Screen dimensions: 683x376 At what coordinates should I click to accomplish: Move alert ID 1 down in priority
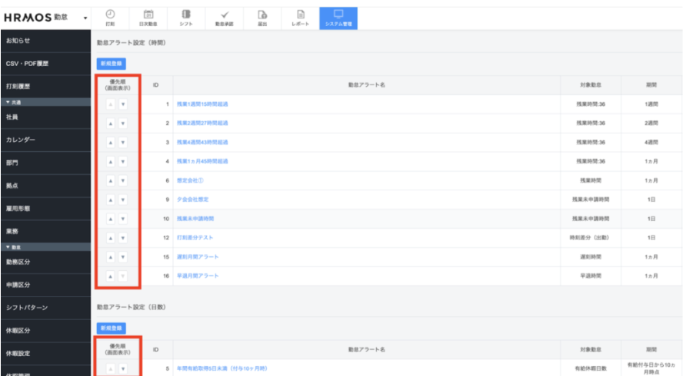[x=123, y=104]
